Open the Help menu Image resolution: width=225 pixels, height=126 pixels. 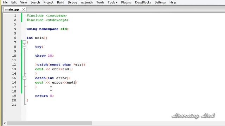173,2
